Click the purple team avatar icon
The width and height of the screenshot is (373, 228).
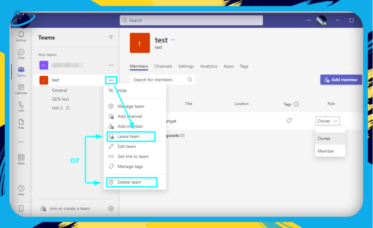point(44,65)
